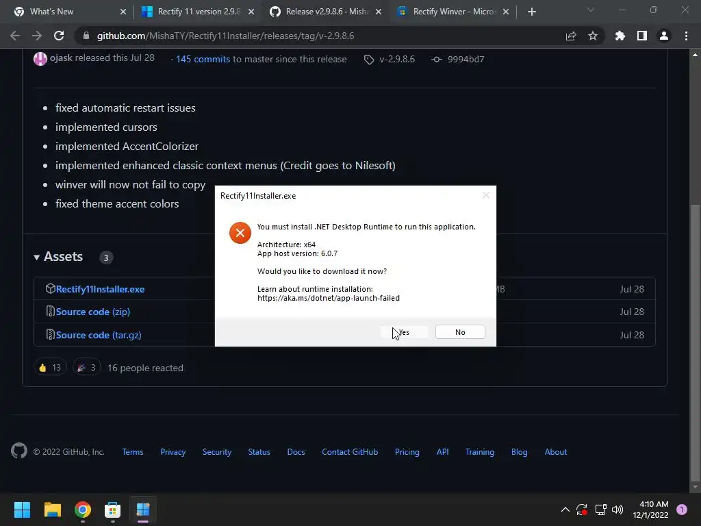This screenshot has height=526, width=701.
Task: Open Pricing footer link
Action: [407, 452]
